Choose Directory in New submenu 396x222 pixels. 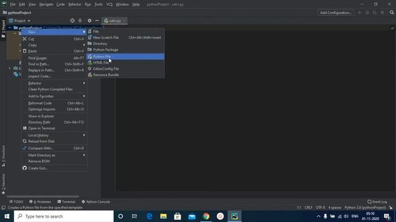coord(125,44)
